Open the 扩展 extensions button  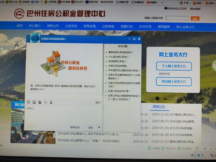[184, 3]
